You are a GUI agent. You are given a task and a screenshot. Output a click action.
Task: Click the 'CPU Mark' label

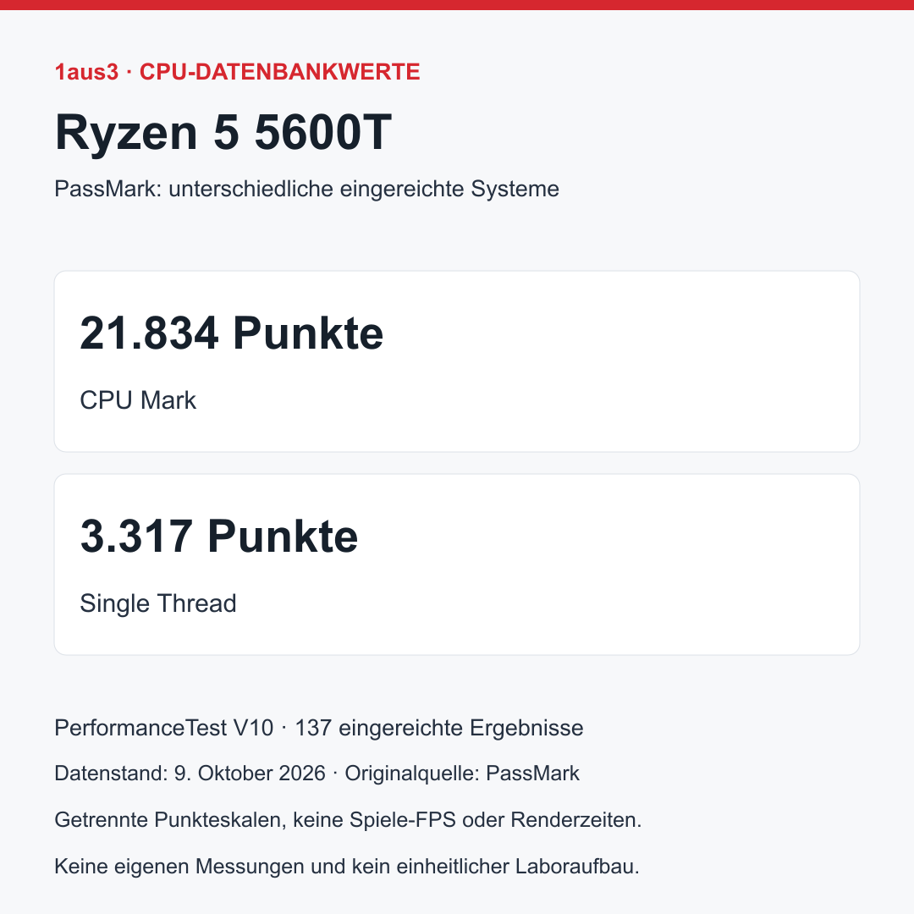point(138,400)
